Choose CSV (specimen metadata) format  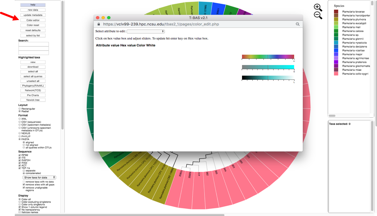20,125
